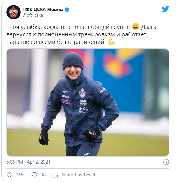Viewport: 176px width, 183px height.
Task: Click the share upload arrow icon
Action: coord(55,175)
